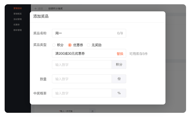Viewport: 191px width, 118px height.
Task: Open 群体管理 from the sidebar
Action: [18, 30]
